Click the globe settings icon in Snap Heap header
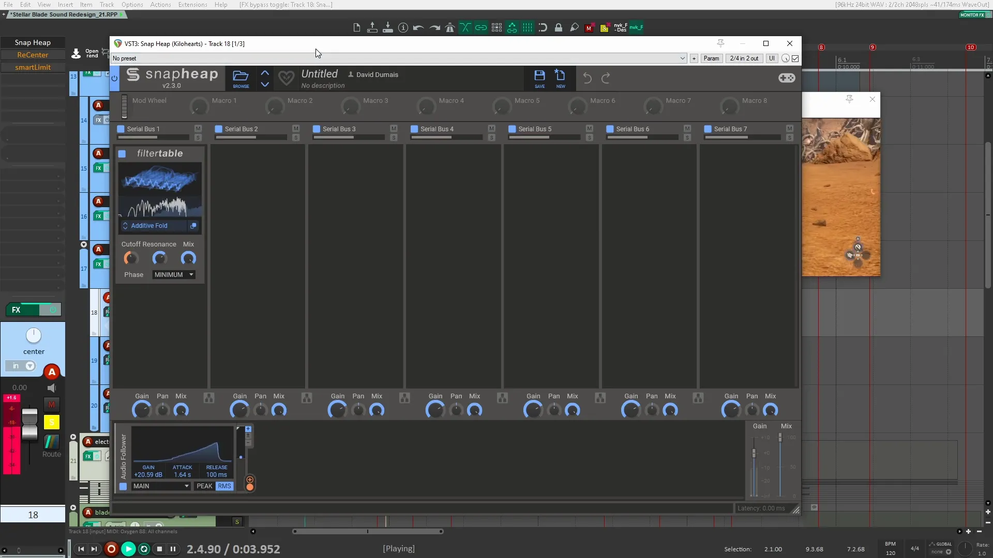The width and height of the screenshot is (993, 558). (x=787, y=78)
